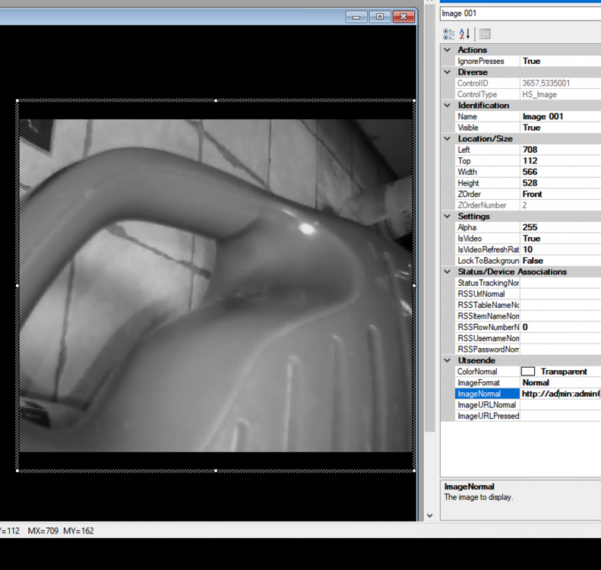601x570 pixels.
Task: Open the Property Pages icon
Action: point(485,33)
